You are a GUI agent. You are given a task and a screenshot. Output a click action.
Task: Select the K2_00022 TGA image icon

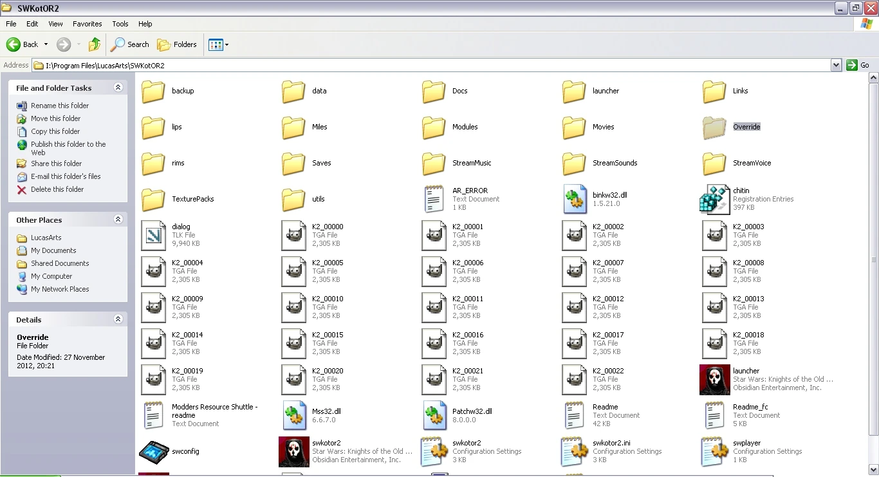click(x=574, y=380)
